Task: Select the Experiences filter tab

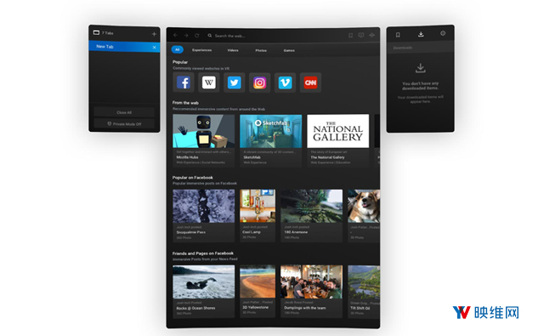Action: point(202,50)
